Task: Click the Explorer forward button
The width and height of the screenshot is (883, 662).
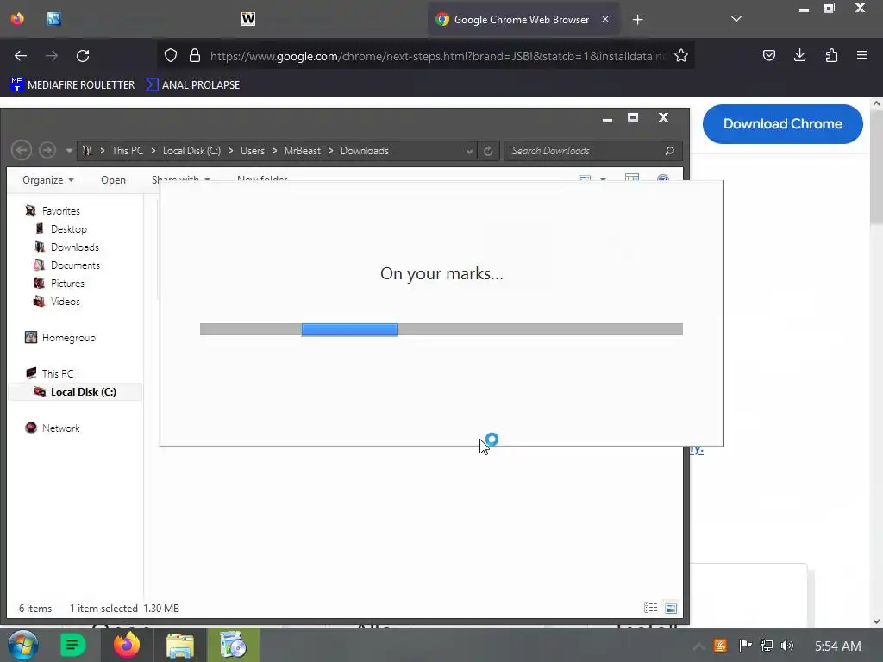Action: 47,150
